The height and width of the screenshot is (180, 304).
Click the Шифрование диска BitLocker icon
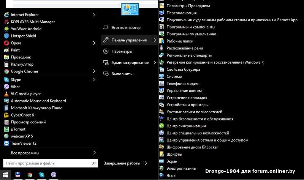tap(161, 147)
